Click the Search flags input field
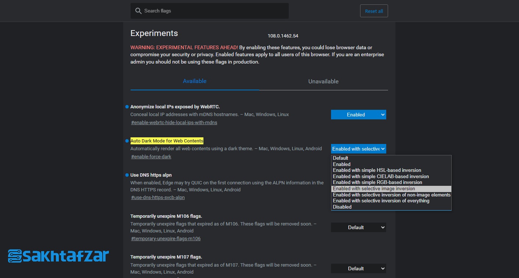 [x=213, y=11]
